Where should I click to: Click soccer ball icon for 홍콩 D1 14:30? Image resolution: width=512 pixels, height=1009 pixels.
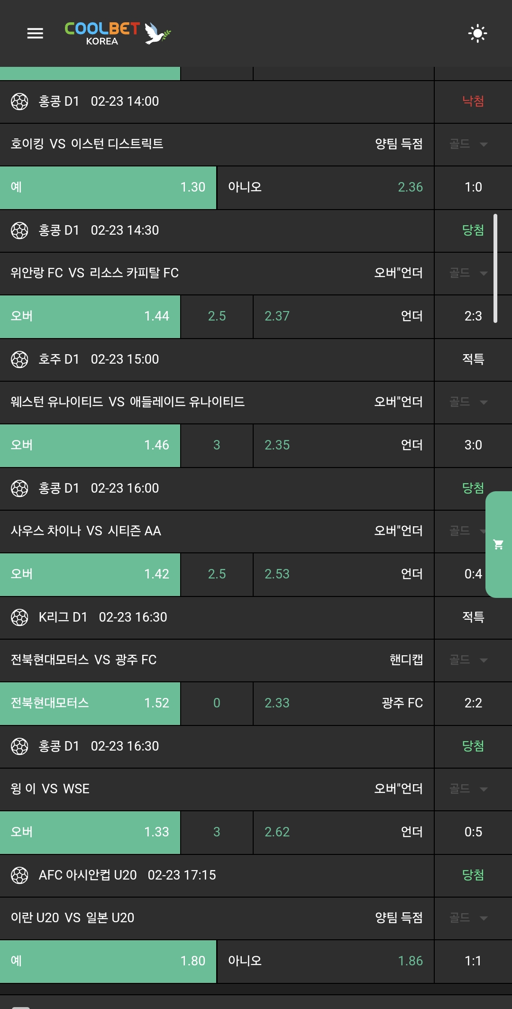coord(19,230)
